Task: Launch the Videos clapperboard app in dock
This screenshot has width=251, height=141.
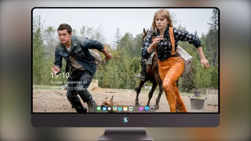Action: [120, 109]
